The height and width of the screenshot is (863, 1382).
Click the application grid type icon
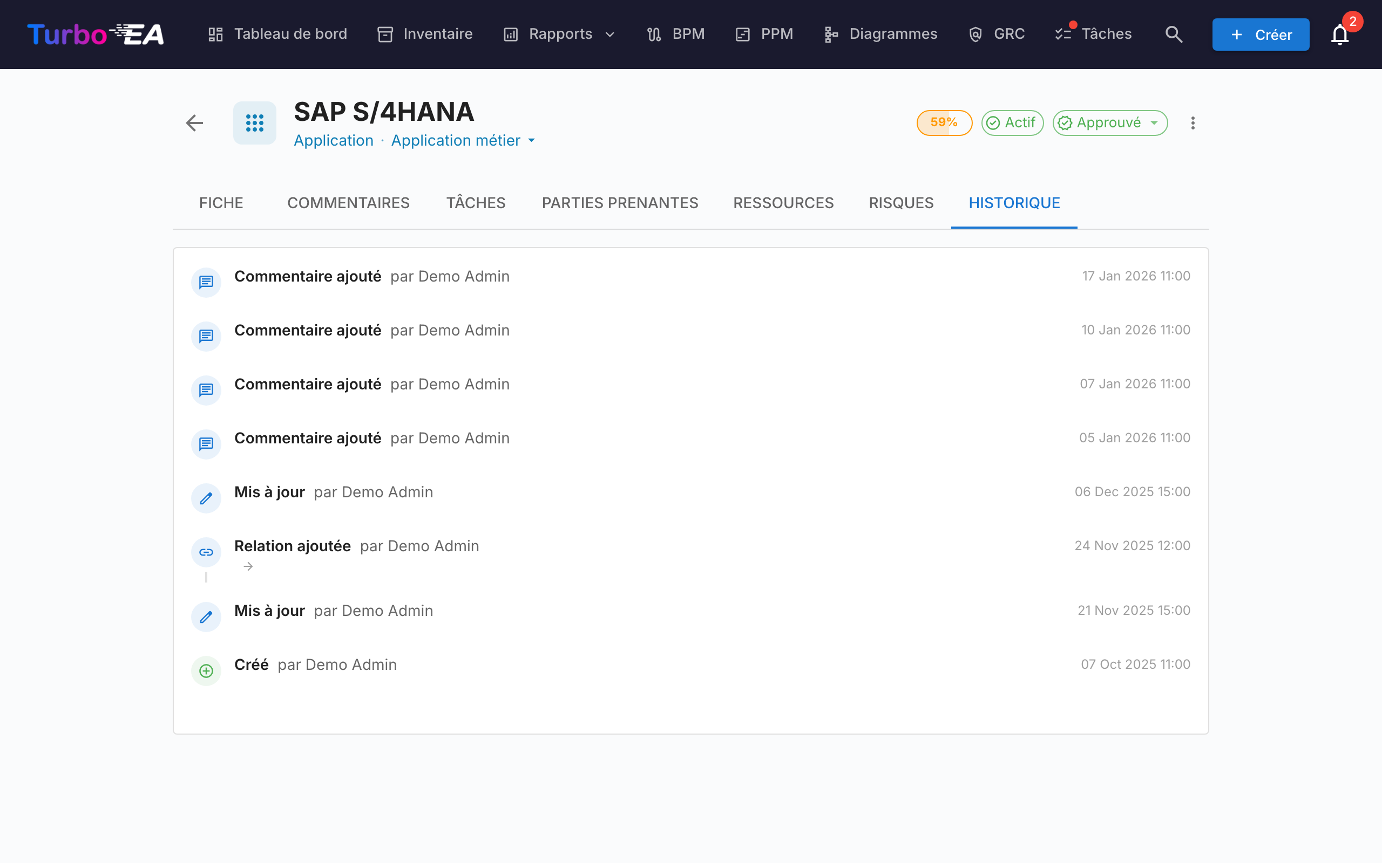[255, 123]
